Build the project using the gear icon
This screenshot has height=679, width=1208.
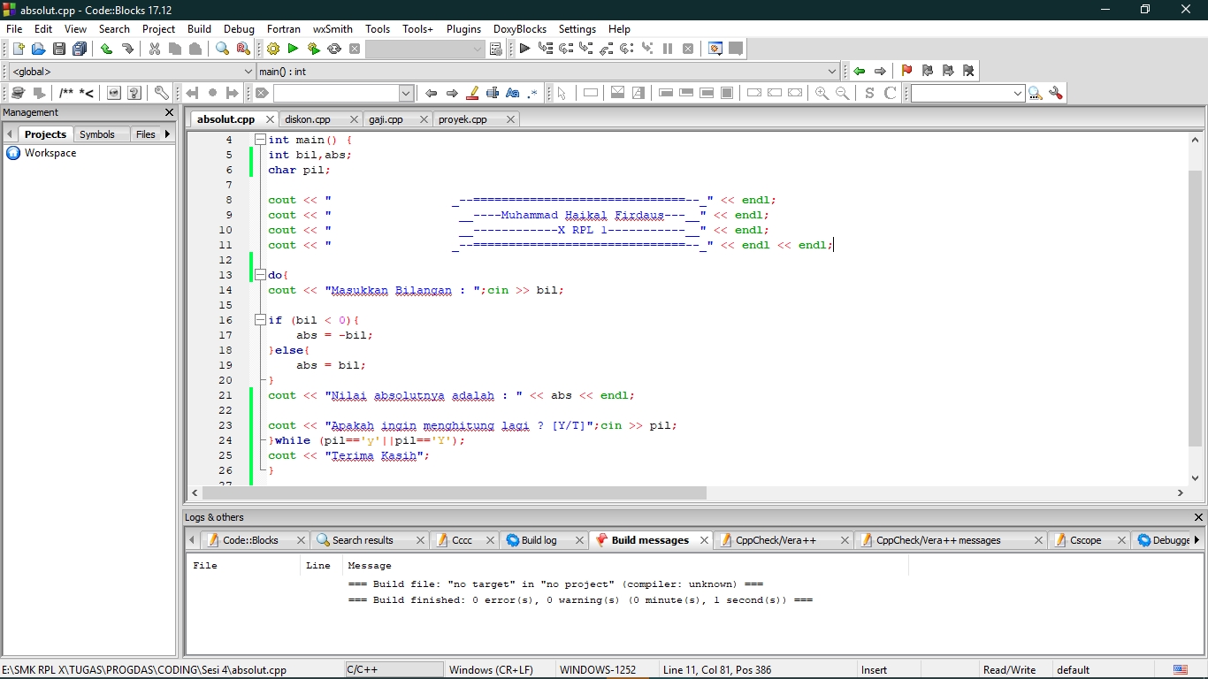coord(273,49)
